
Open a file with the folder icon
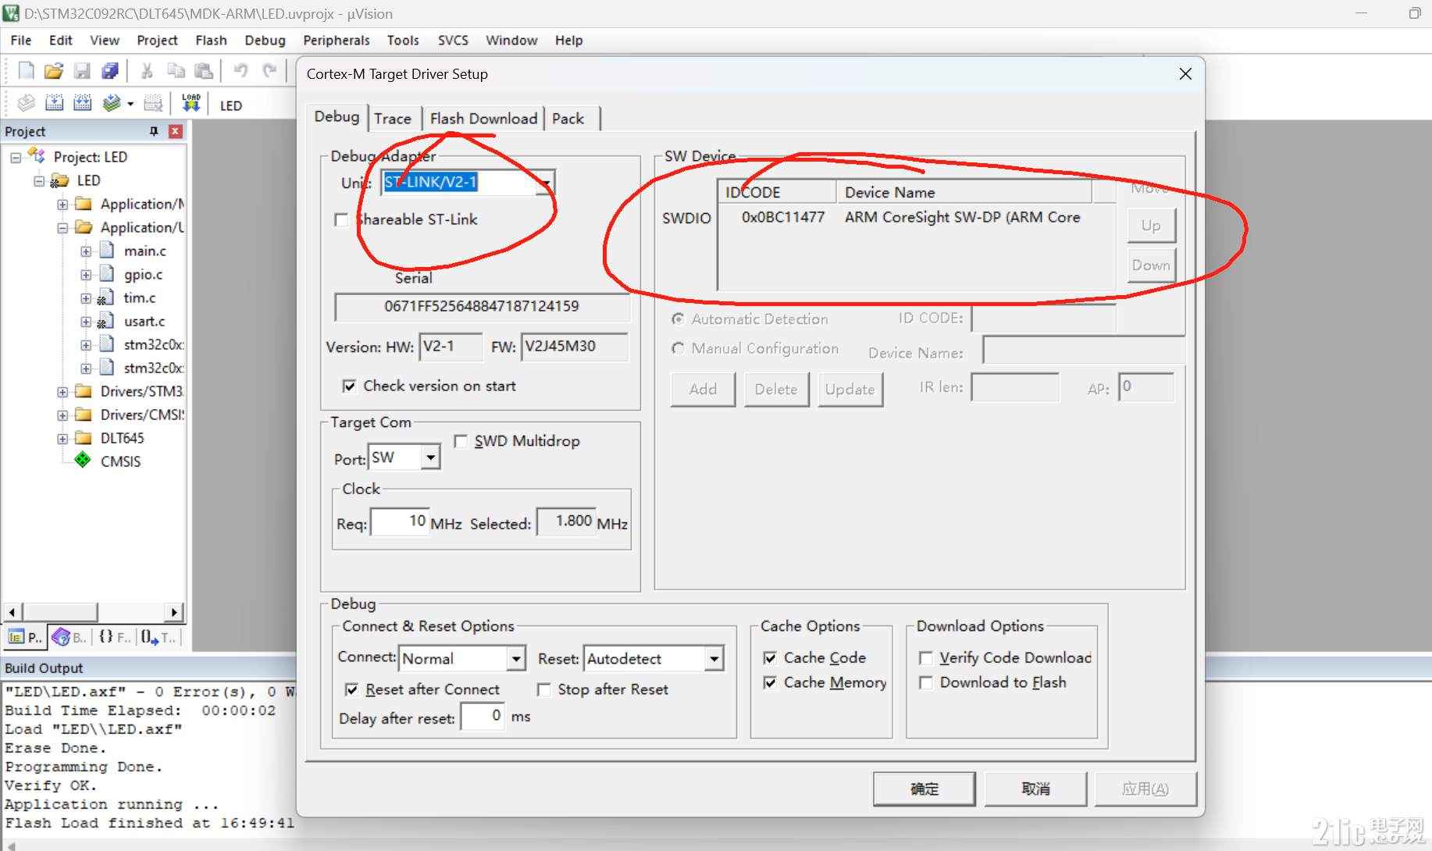coord(53,71)
